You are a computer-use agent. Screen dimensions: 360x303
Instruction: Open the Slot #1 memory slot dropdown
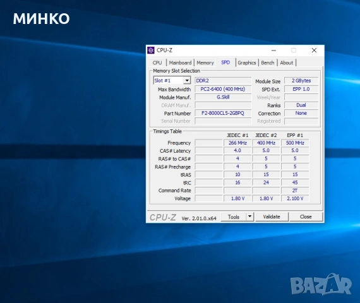(x=172, y=80)
